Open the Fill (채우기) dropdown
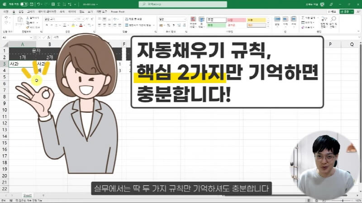362x203 pixels. pos(308,23)
